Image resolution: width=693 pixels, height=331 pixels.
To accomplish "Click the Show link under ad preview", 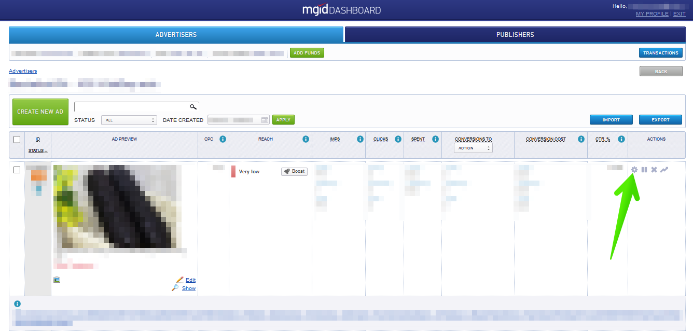I will click(189, 288).
